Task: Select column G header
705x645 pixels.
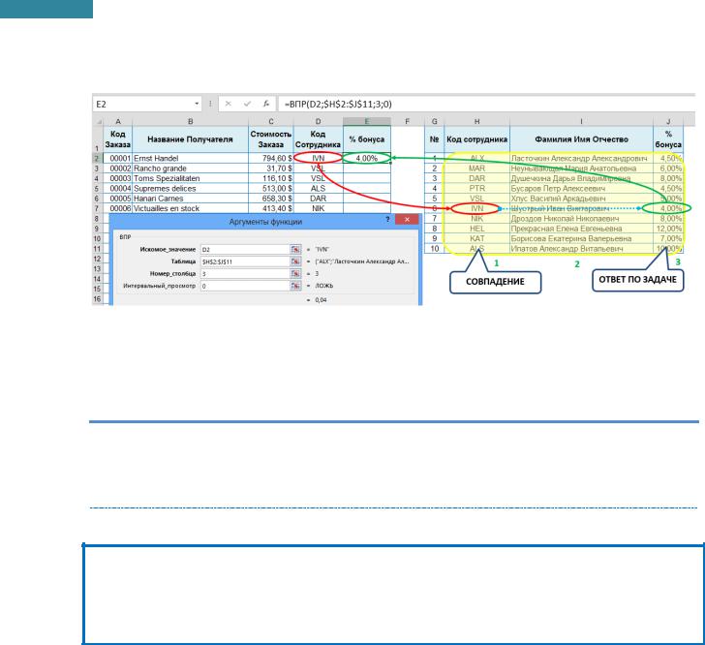Action: tap(434, 121)
